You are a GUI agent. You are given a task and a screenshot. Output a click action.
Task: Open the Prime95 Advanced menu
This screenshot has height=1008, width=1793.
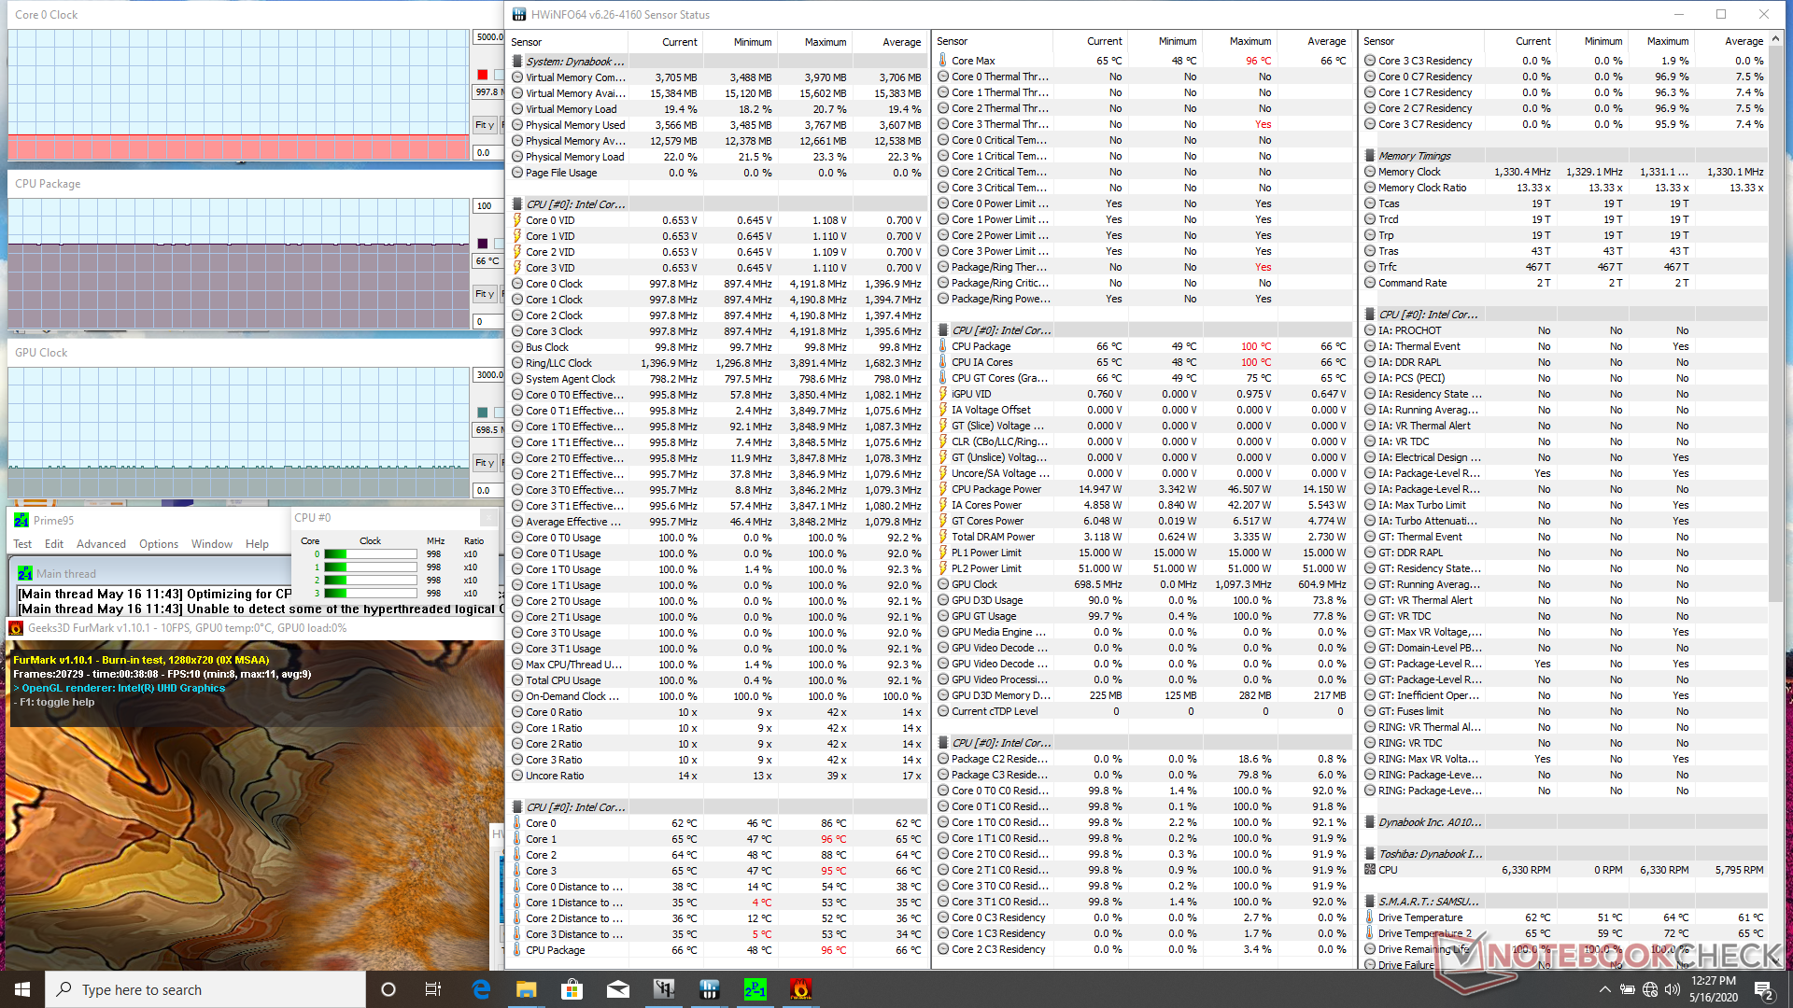click(x=101, y=544)
